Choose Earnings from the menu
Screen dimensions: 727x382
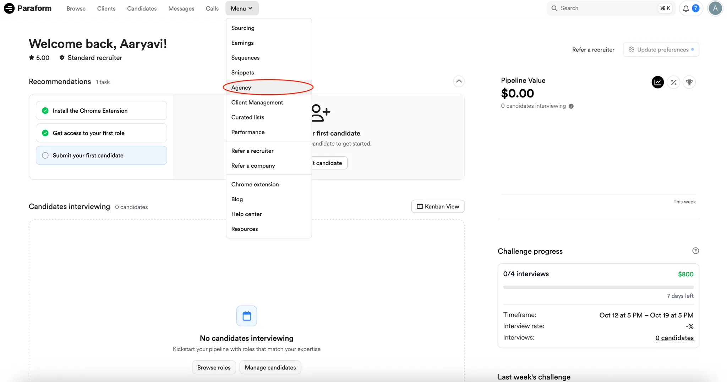click(269, 43)
